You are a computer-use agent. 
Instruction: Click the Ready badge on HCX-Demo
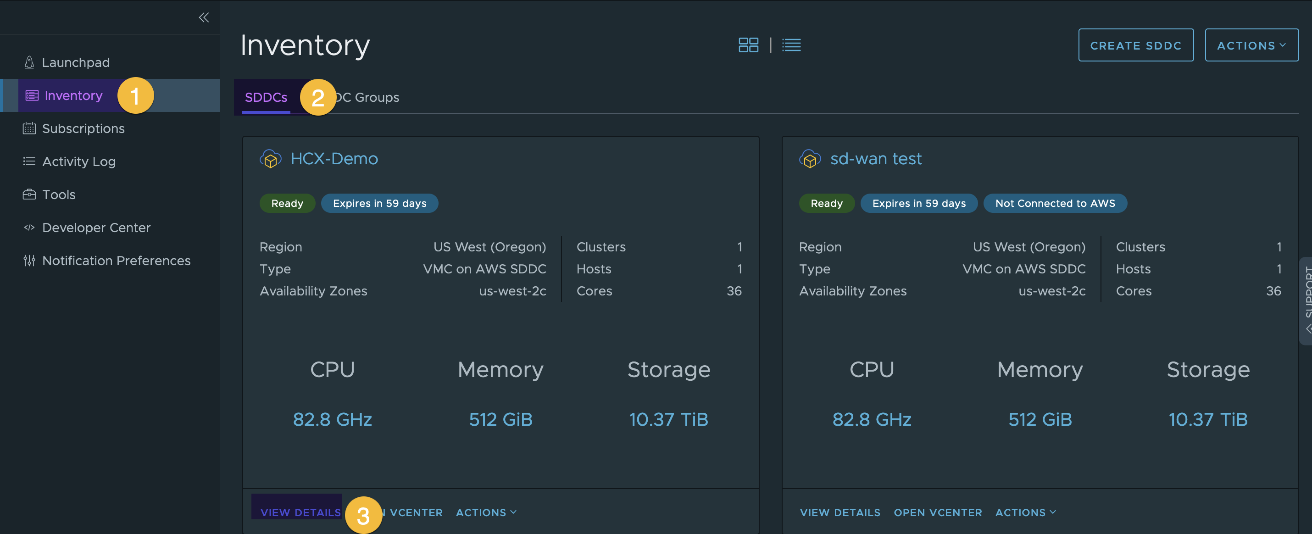(x=287, y=203)
